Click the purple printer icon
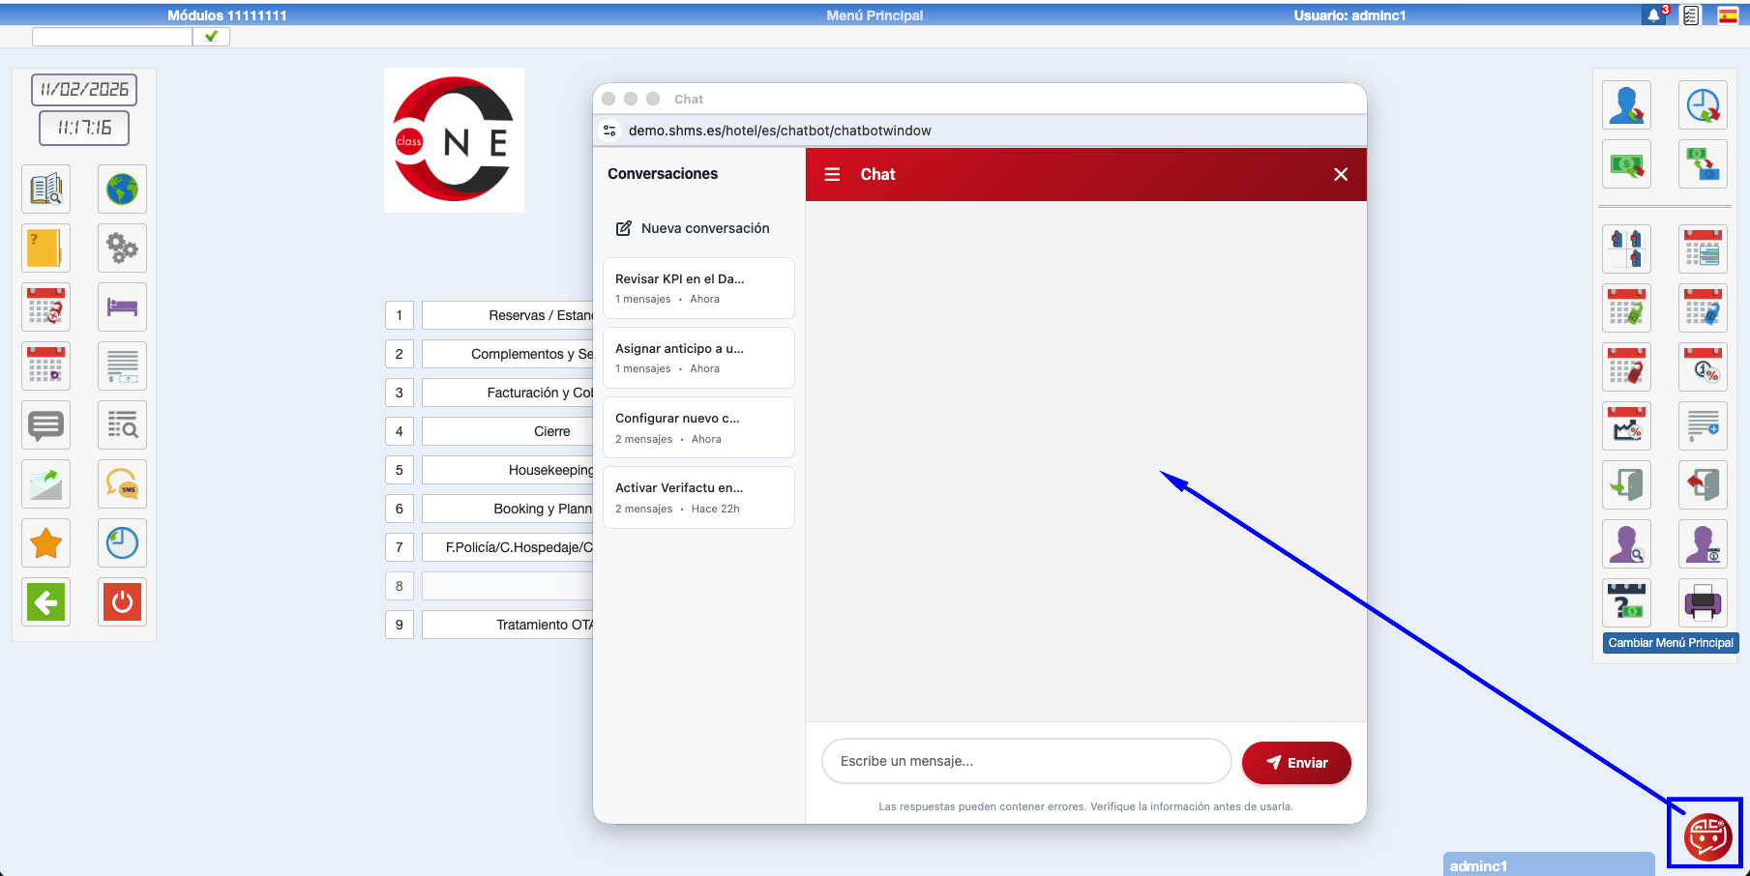 point(1703,603)
